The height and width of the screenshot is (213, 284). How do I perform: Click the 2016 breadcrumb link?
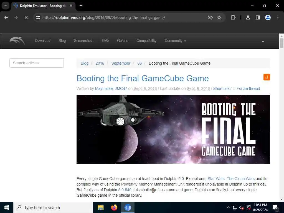100,64
